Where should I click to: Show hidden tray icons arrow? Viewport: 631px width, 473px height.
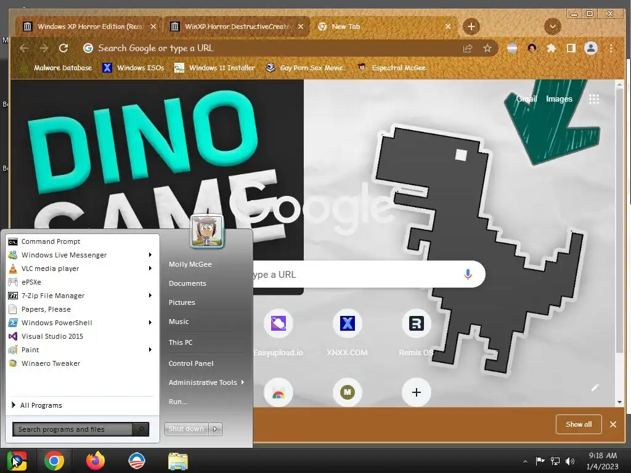coord(525,461)
